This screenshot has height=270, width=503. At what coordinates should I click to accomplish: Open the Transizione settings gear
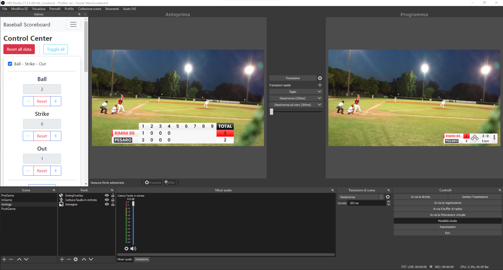(320, 78)
